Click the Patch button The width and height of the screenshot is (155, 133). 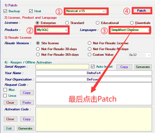(142, 11)
